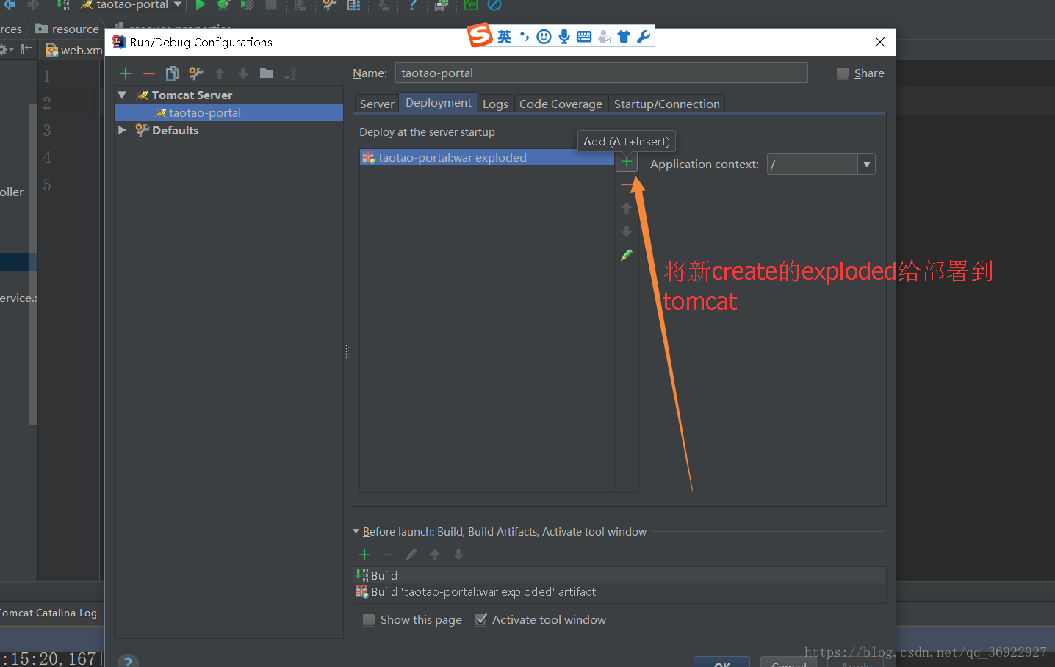Open the Startup/Connection tab
Screen dimensions: 1055x667
click(667, 104)
